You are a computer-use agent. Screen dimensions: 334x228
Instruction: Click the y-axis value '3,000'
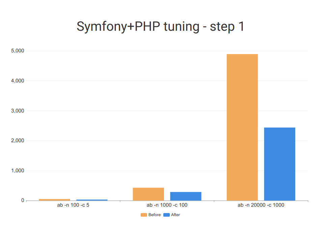(18, 111)
